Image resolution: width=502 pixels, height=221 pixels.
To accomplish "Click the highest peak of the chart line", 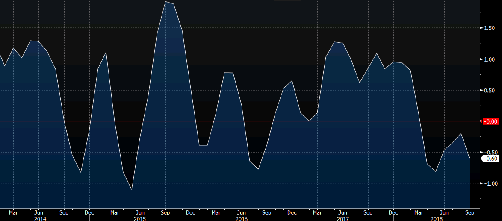I will click(165, 2).
